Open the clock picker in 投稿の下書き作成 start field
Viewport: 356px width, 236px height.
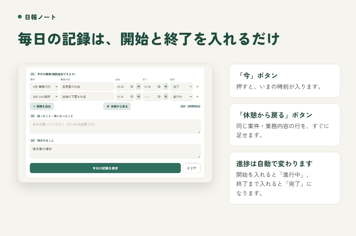click(x=132, y=97)
